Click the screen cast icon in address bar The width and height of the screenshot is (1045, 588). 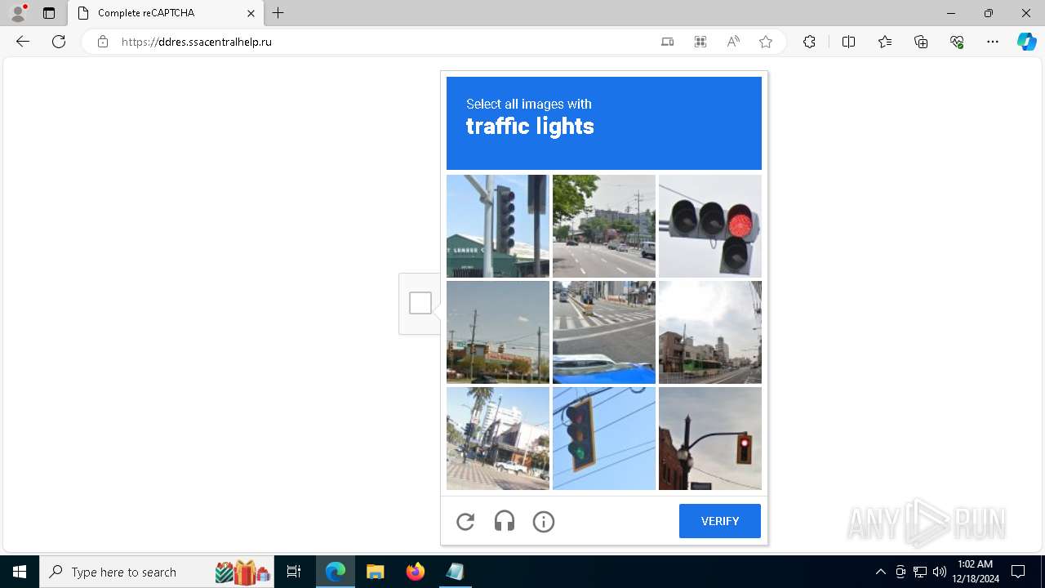(x=668, y=42)
